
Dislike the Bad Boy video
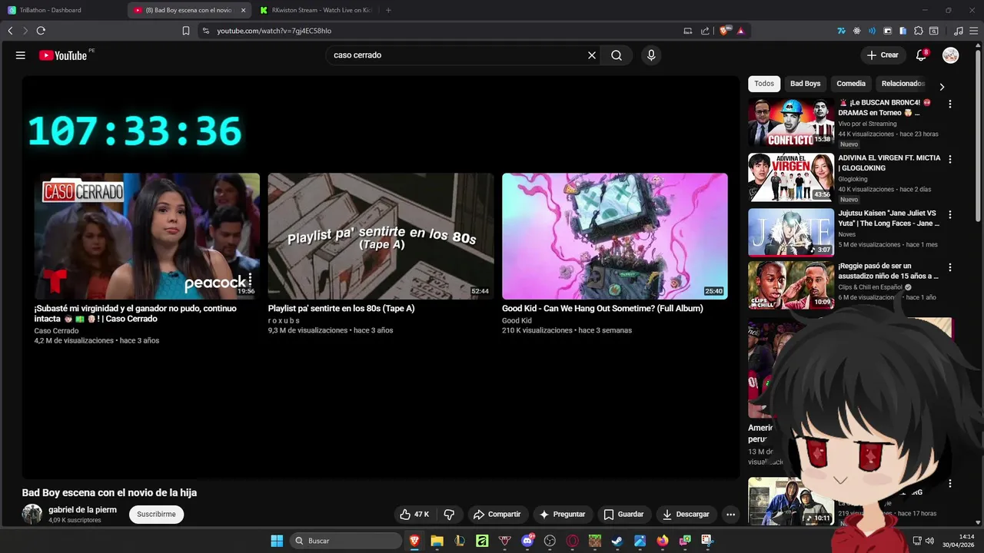click(x=450, y=515)
